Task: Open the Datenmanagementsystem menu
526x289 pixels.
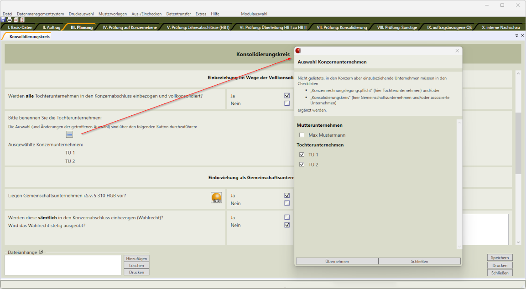Action: [41, 14]
